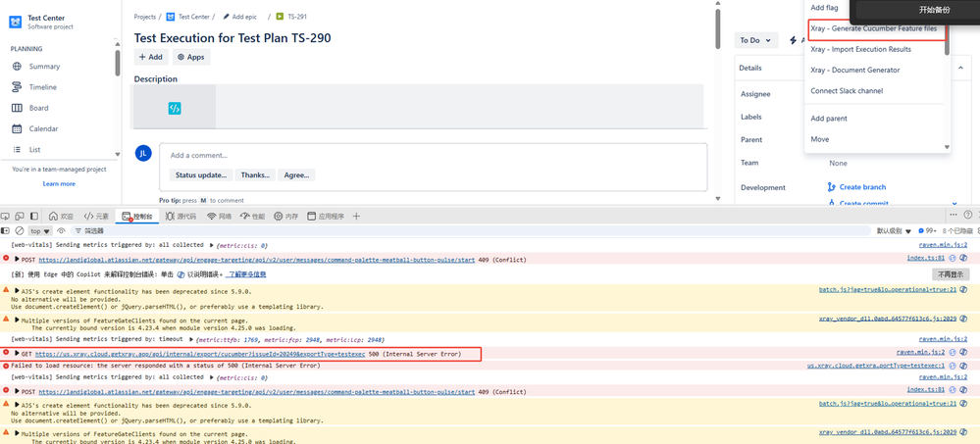Open DevTools more options ellipsis
The image size is (980, 444).
click(954, 215)
